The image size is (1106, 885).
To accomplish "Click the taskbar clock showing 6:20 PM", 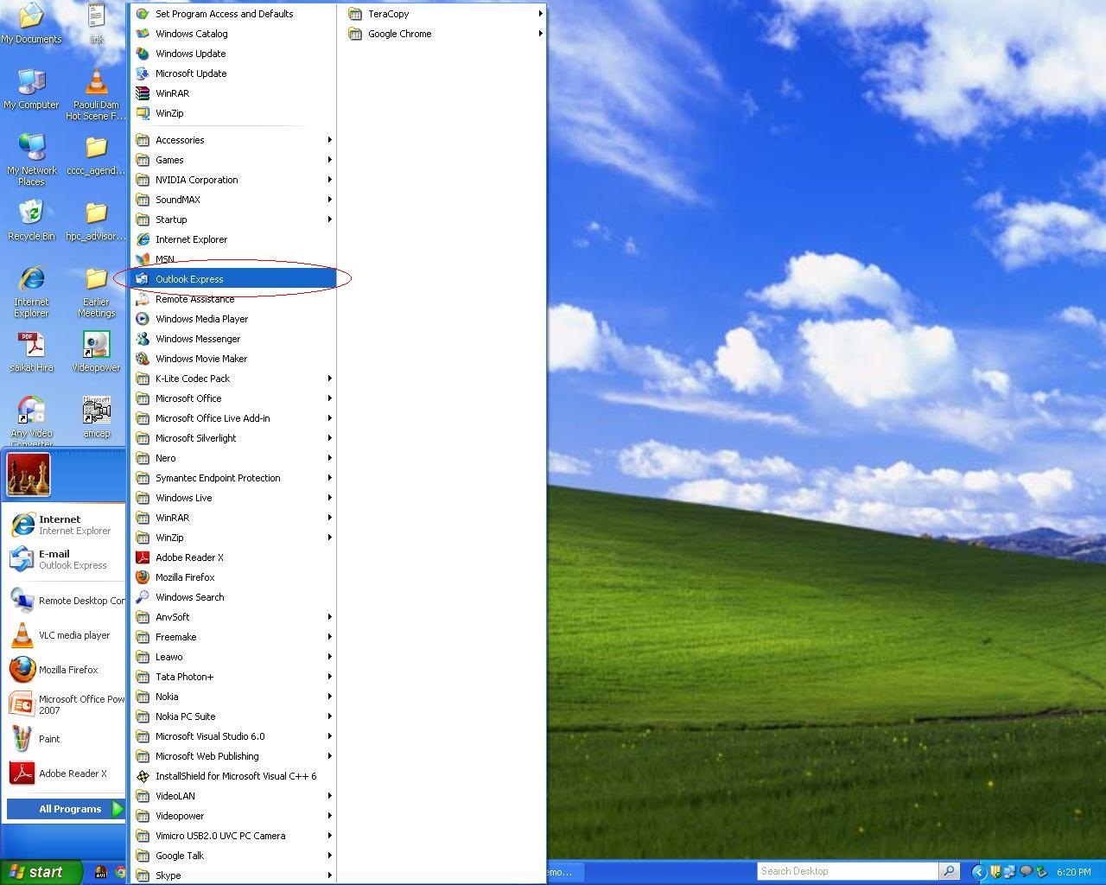I will [x=1073, y=872].
